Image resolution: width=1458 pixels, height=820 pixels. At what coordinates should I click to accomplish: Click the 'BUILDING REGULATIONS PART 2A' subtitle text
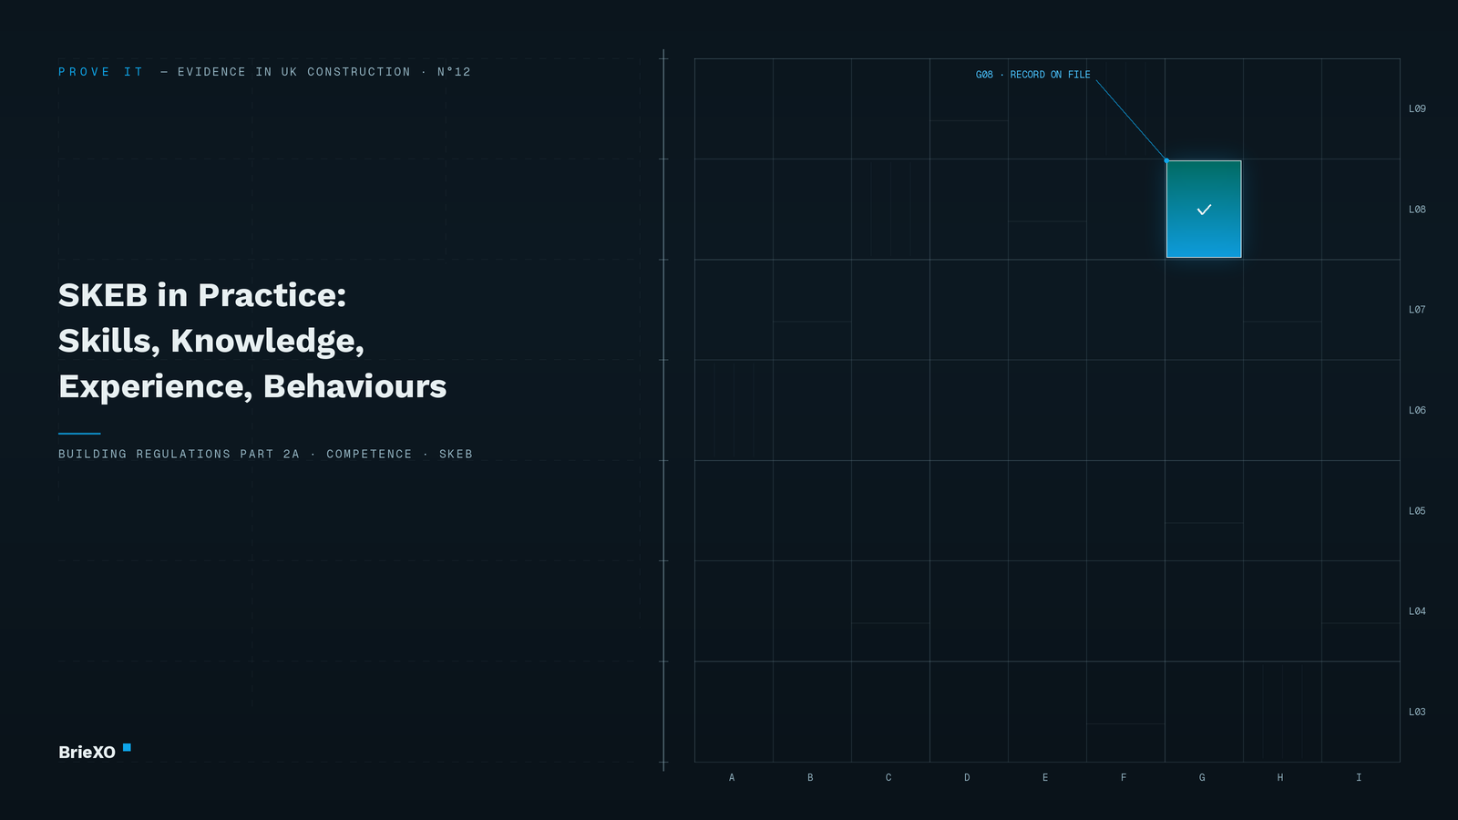coord(179,454)
